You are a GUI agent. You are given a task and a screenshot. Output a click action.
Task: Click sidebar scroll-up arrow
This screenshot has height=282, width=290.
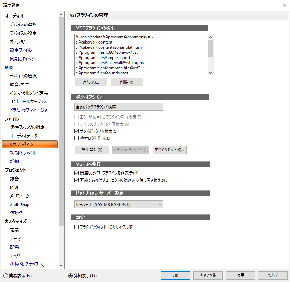(x=61, y=15)
